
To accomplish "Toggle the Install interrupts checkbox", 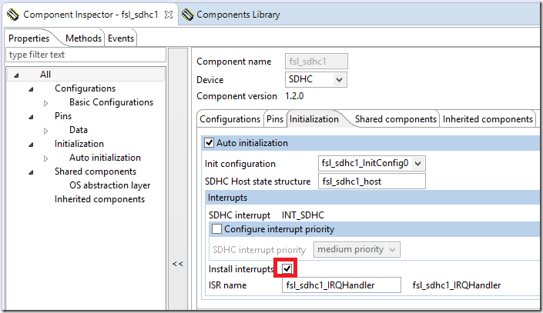I will tap(287, 268).
